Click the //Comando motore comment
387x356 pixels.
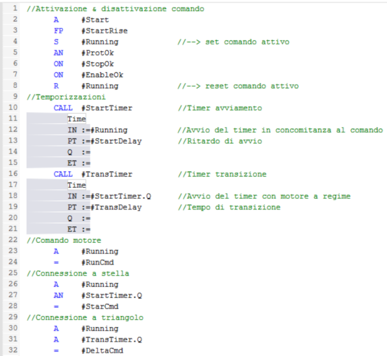[x=64, y=240]
